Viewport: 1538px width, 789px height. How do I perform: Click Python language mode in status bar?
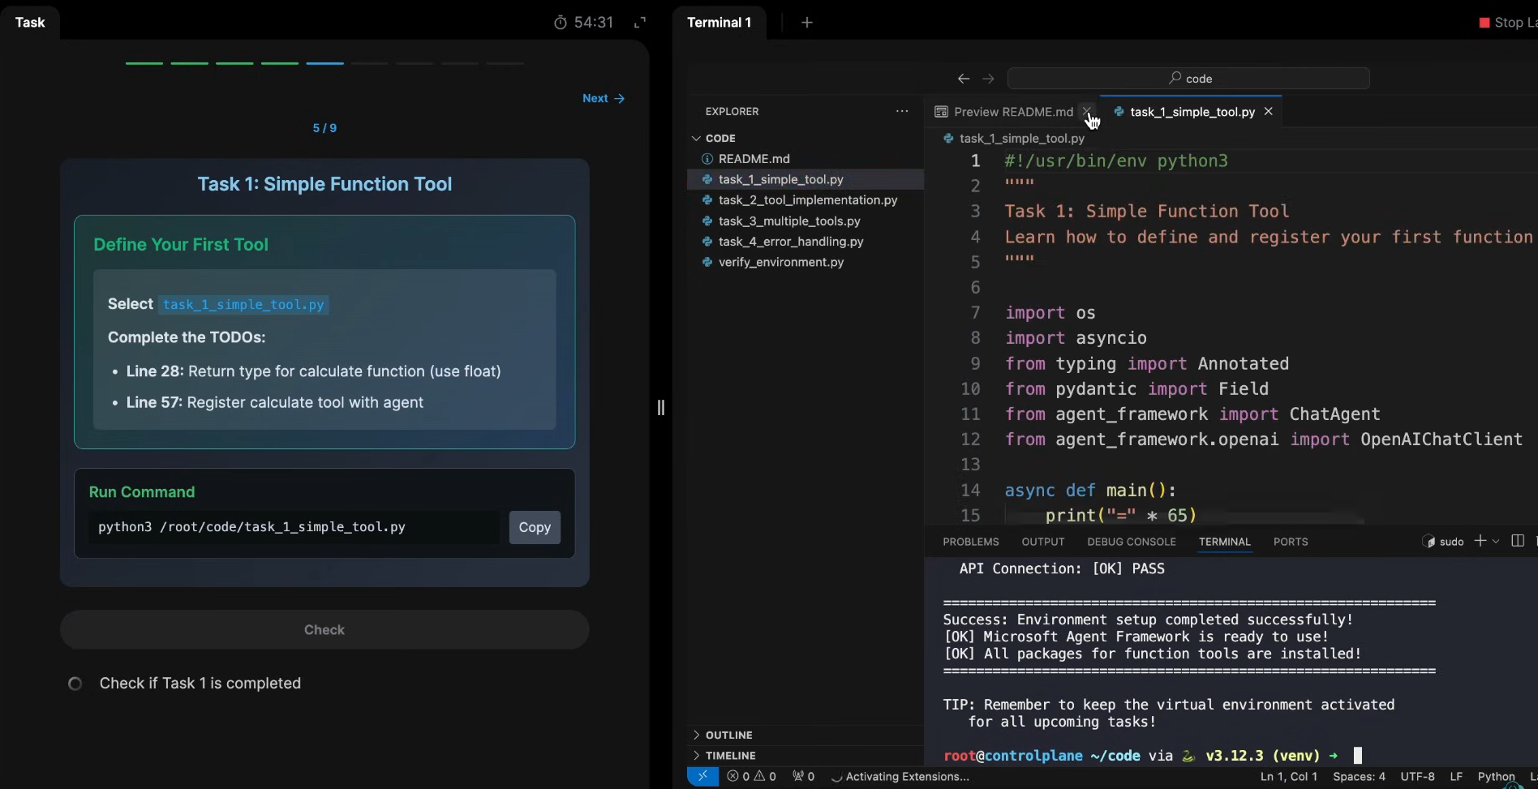pyautogui.click(x=1496, y=776)
